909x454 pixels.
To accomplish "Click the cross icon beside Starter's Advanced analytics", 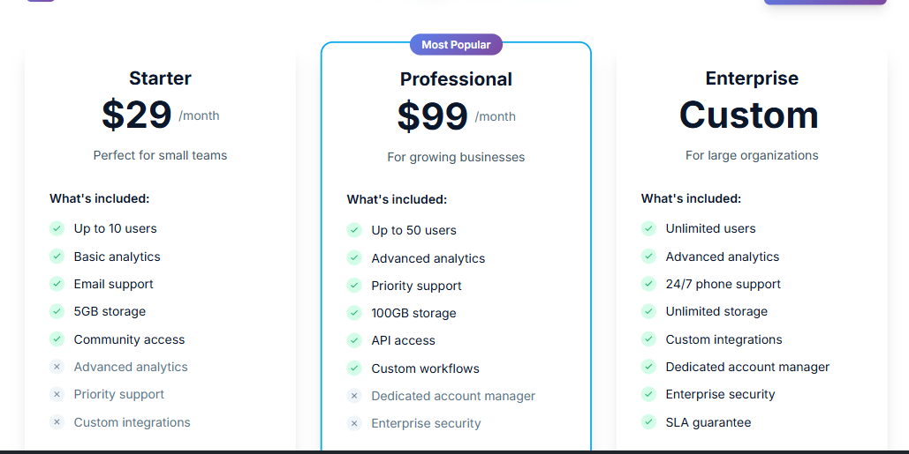I will 57,367.
